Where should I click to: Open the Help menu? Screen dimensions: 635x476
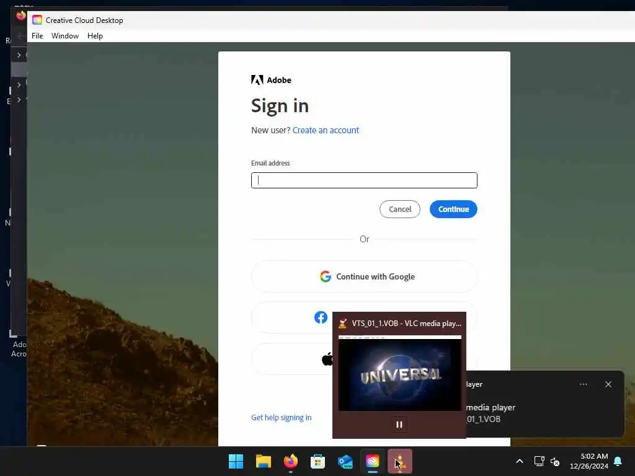coord(95,35)
